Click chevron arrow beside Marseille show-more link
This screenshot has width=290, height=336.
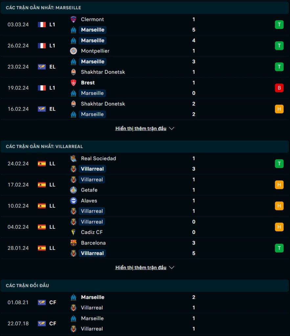171,128
